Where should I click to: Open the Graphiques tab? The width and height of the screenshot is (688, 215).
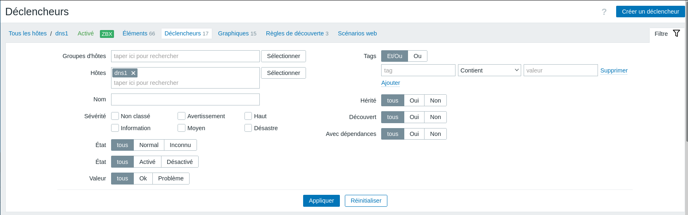tap(237, 33)
